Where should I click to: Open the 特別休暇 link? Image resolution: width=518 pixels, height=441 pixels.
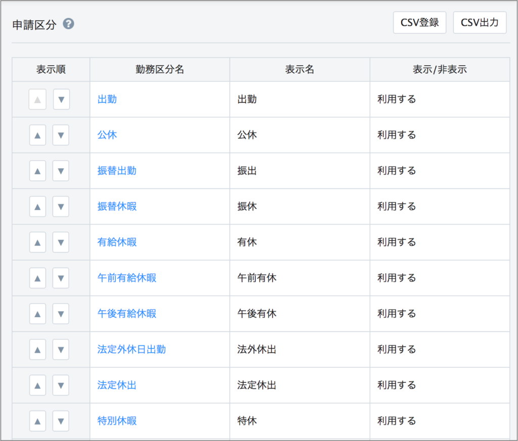(x=117, y=421)
